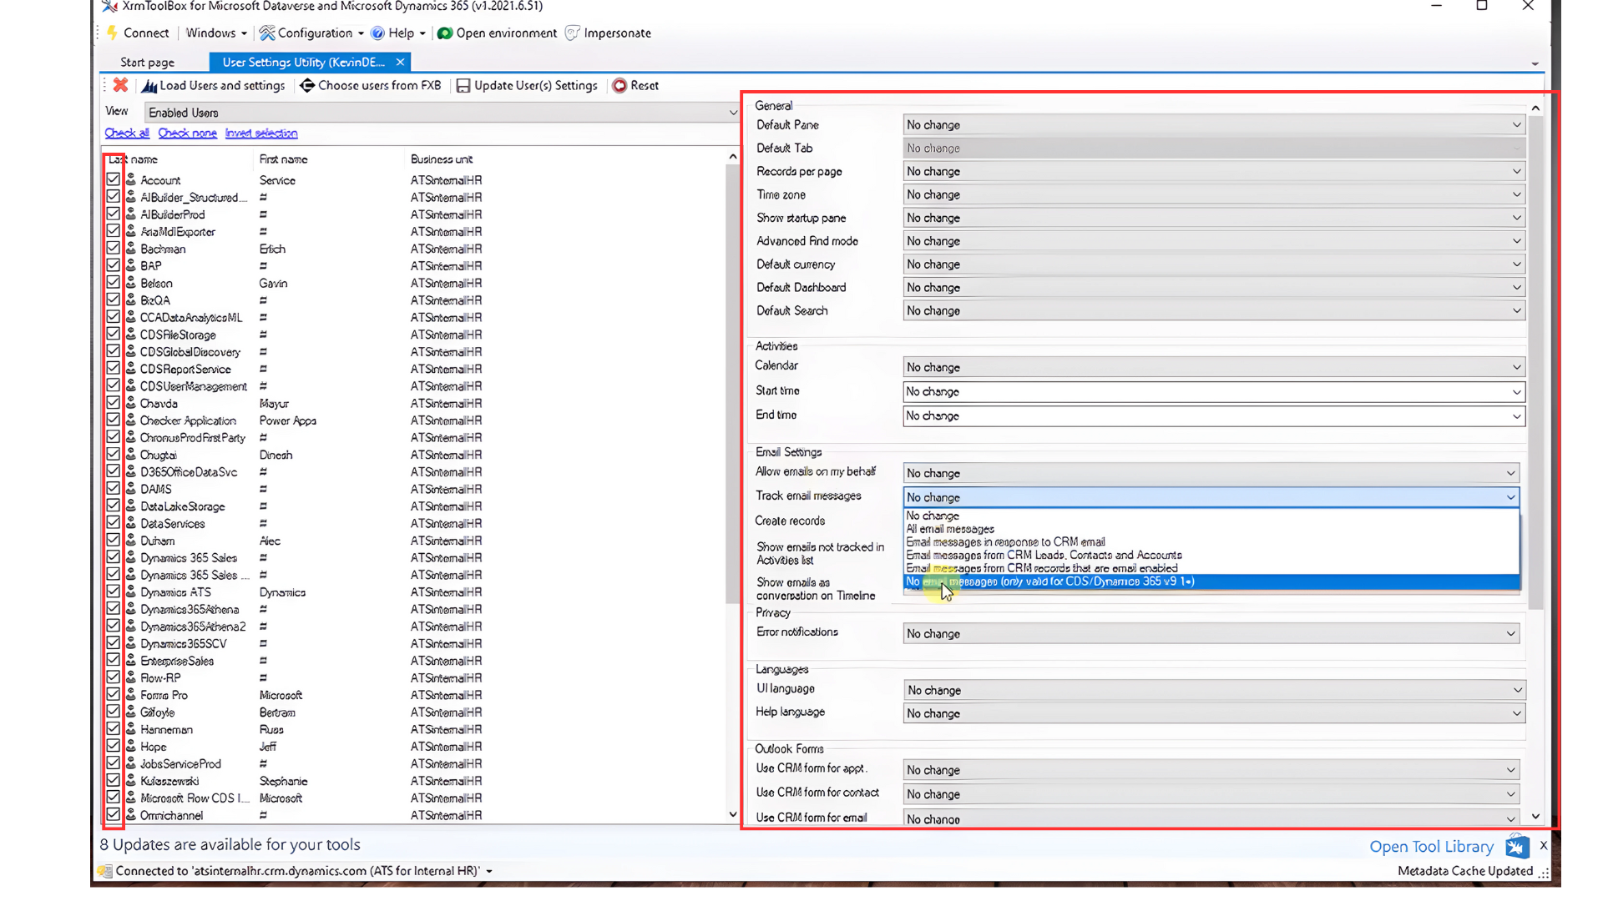Image resolution: width=1603 pixels, height=901 pixels.
Task: Open the Configuration tools icon
Action: pos(267,33)
